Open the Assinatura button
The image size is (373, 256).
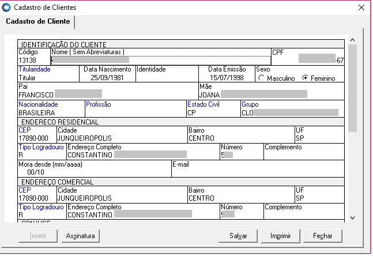(80, 236)
